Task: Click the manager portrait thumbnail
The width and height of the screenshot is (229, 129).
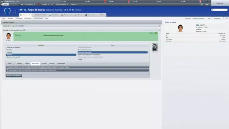Action: tap(155, 47)
